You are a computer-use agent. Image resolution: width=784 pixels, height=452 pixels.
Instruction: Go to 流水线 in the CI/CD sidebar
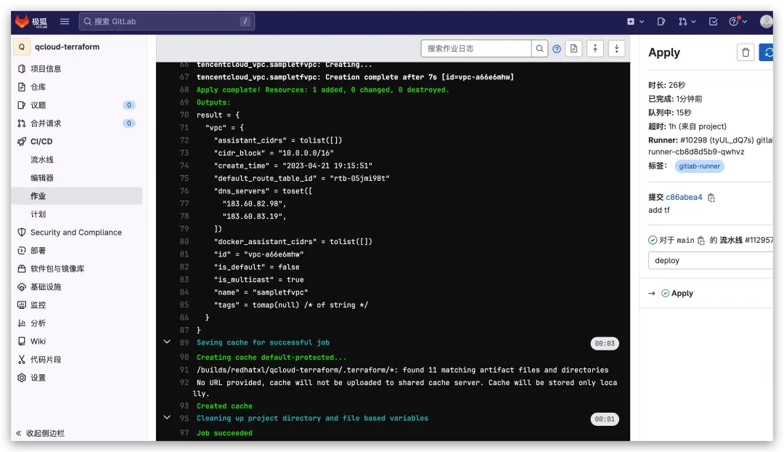coord(42,160)
